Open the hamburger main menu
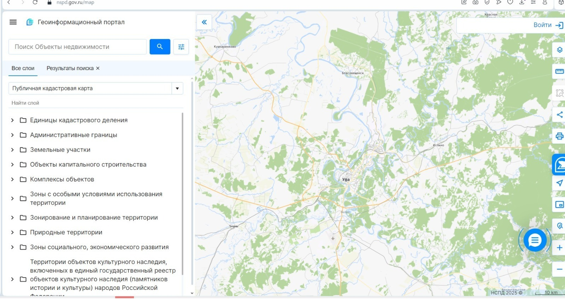This screenshot has height=299, width=565. coord(13,22)
